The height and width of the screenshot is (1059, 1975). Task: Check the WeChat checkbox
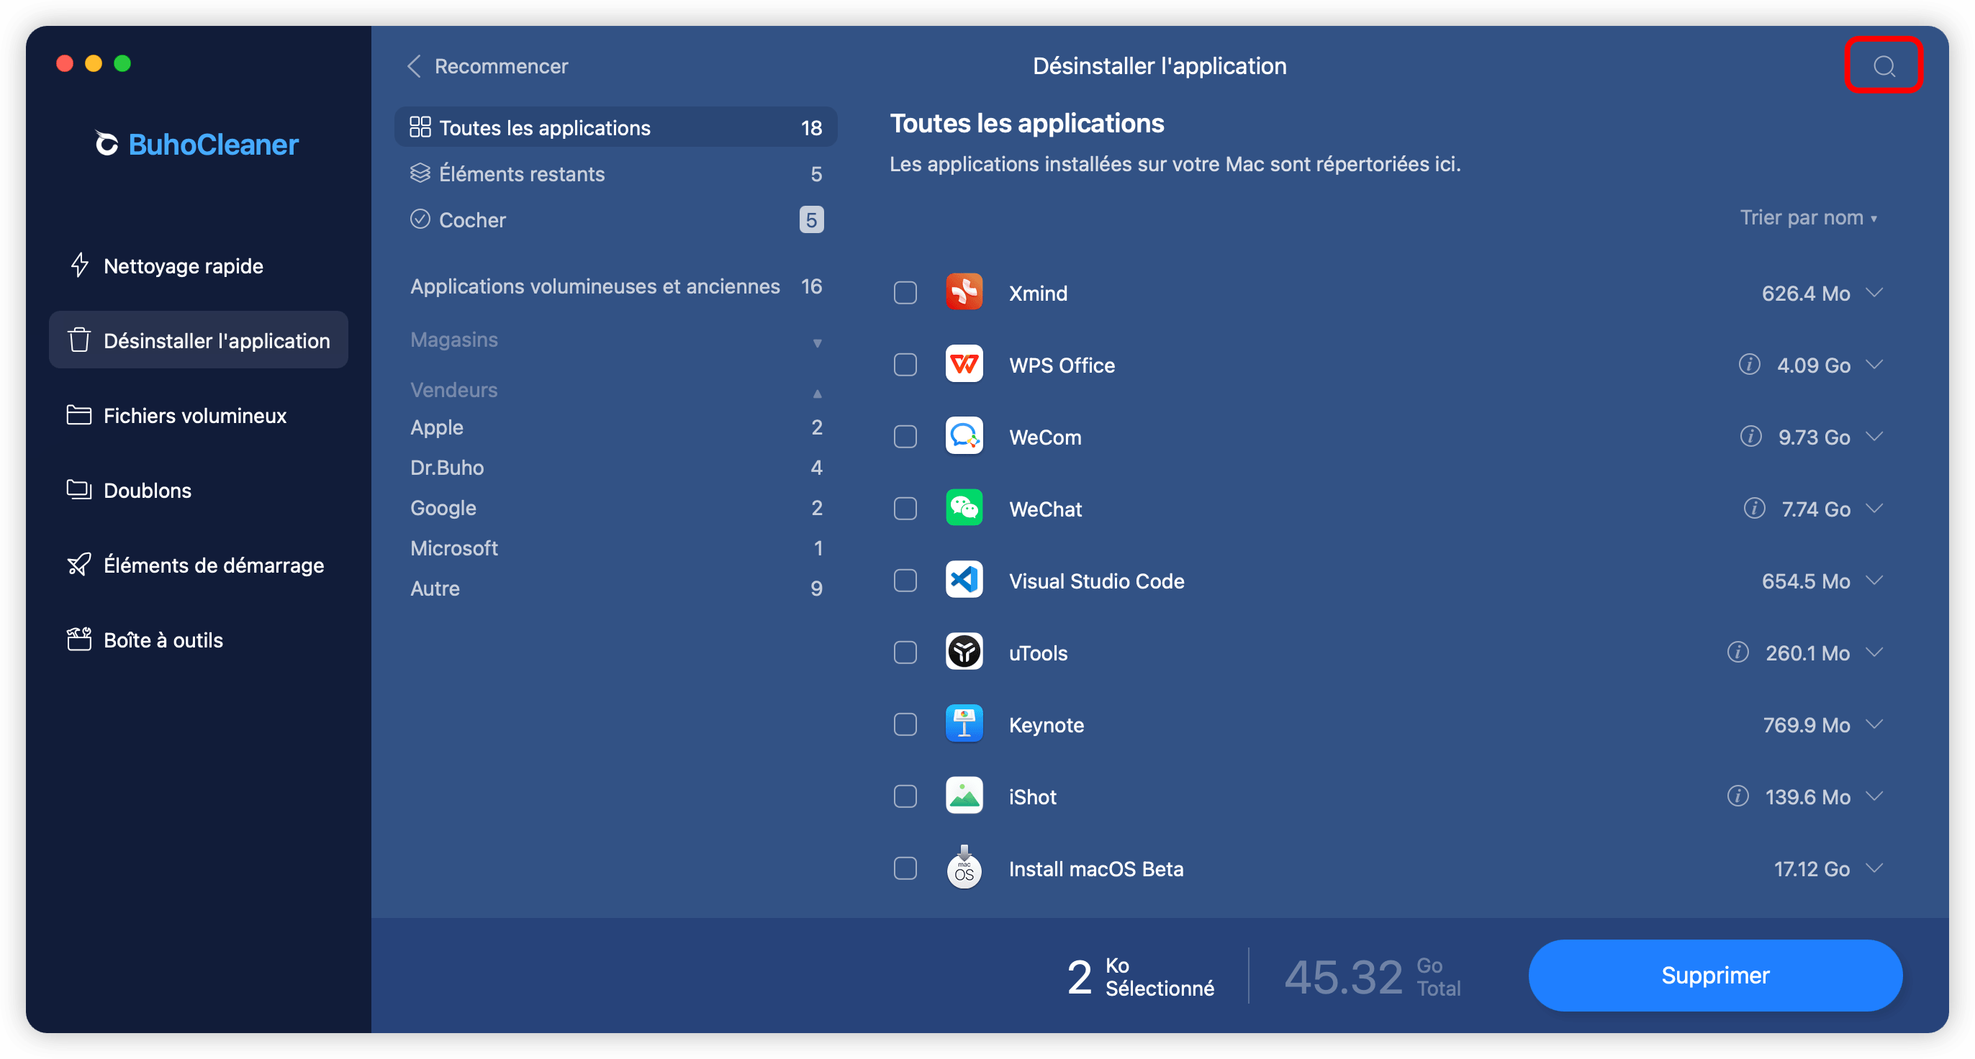pos(905,509)
